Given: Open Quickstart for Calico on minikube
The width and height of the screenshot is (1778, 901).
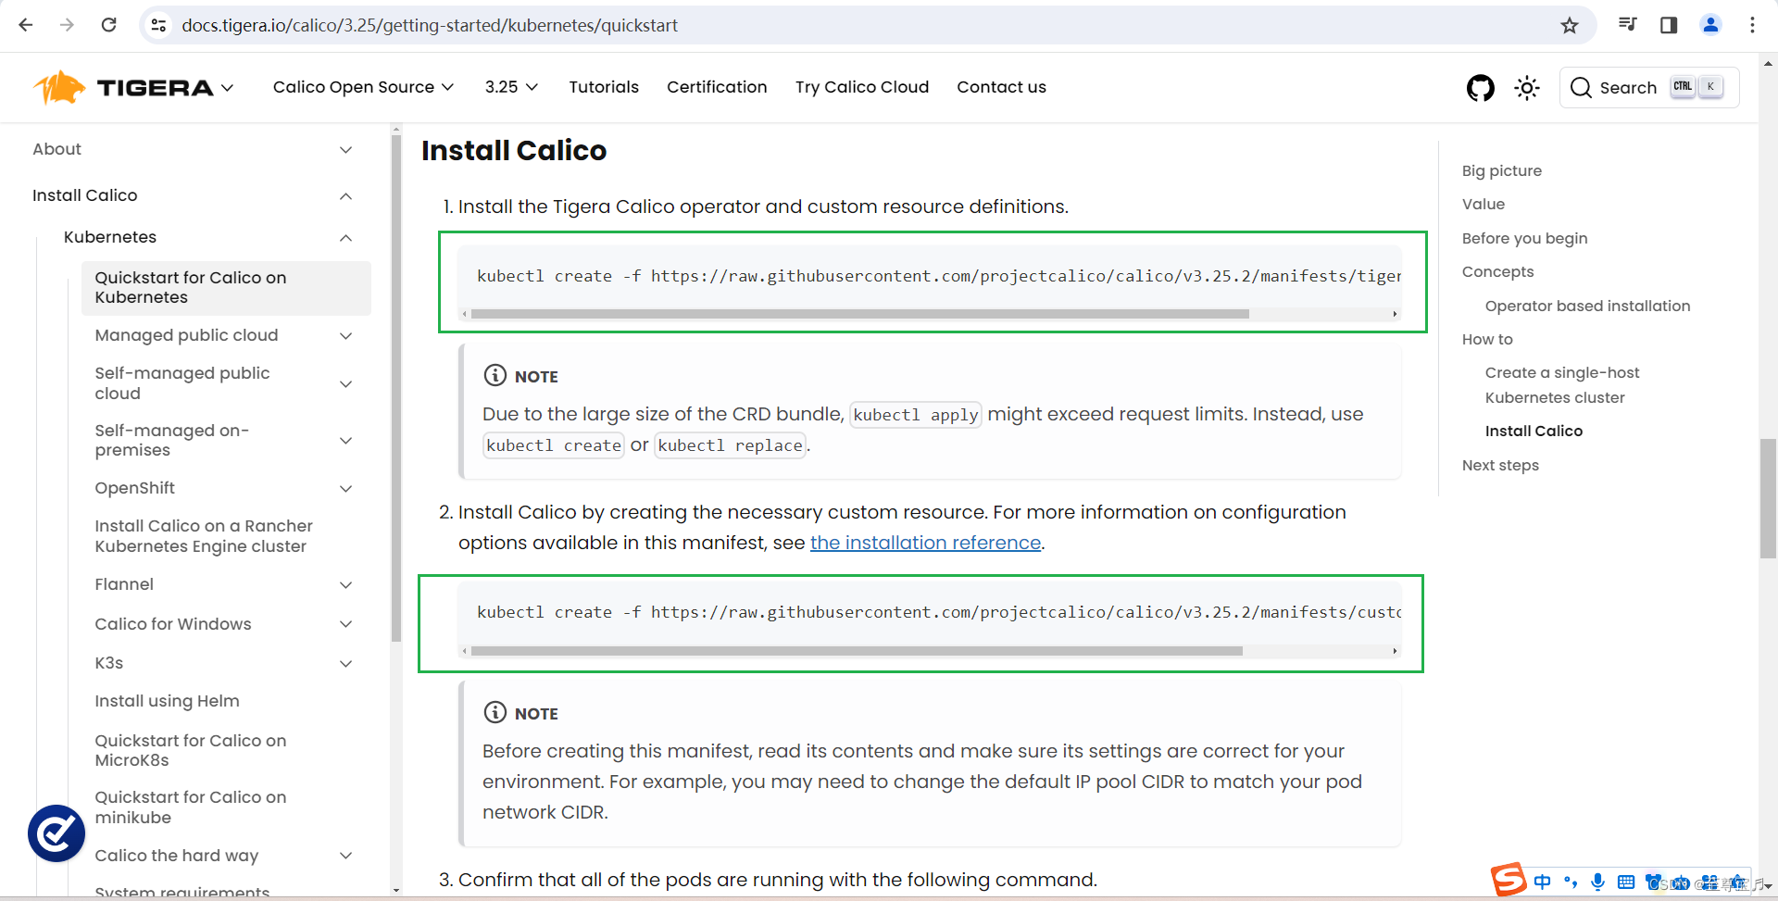Looking at the screenshot, I should coord(191,807).
